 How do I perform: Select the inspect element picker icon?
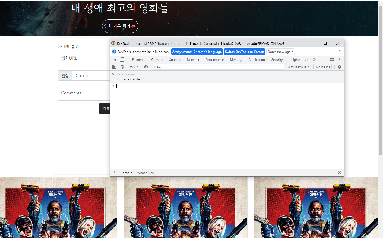pyautogui.click(x=115, y=59)
